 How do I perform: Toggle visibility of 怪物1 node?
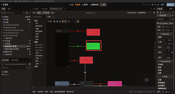[x=30, y=17]
